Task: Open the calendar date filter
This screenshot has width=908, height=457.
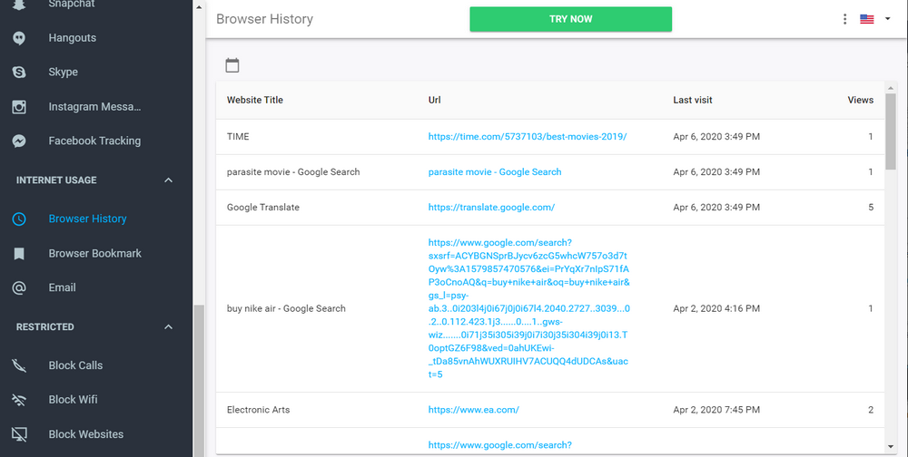Action: pyautogui.click(x=232, y=65)
